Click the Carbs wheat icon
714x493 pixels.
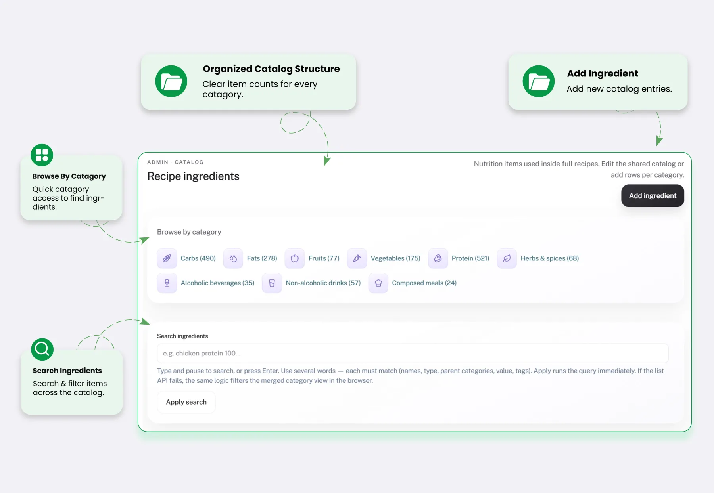click(167, 258)
